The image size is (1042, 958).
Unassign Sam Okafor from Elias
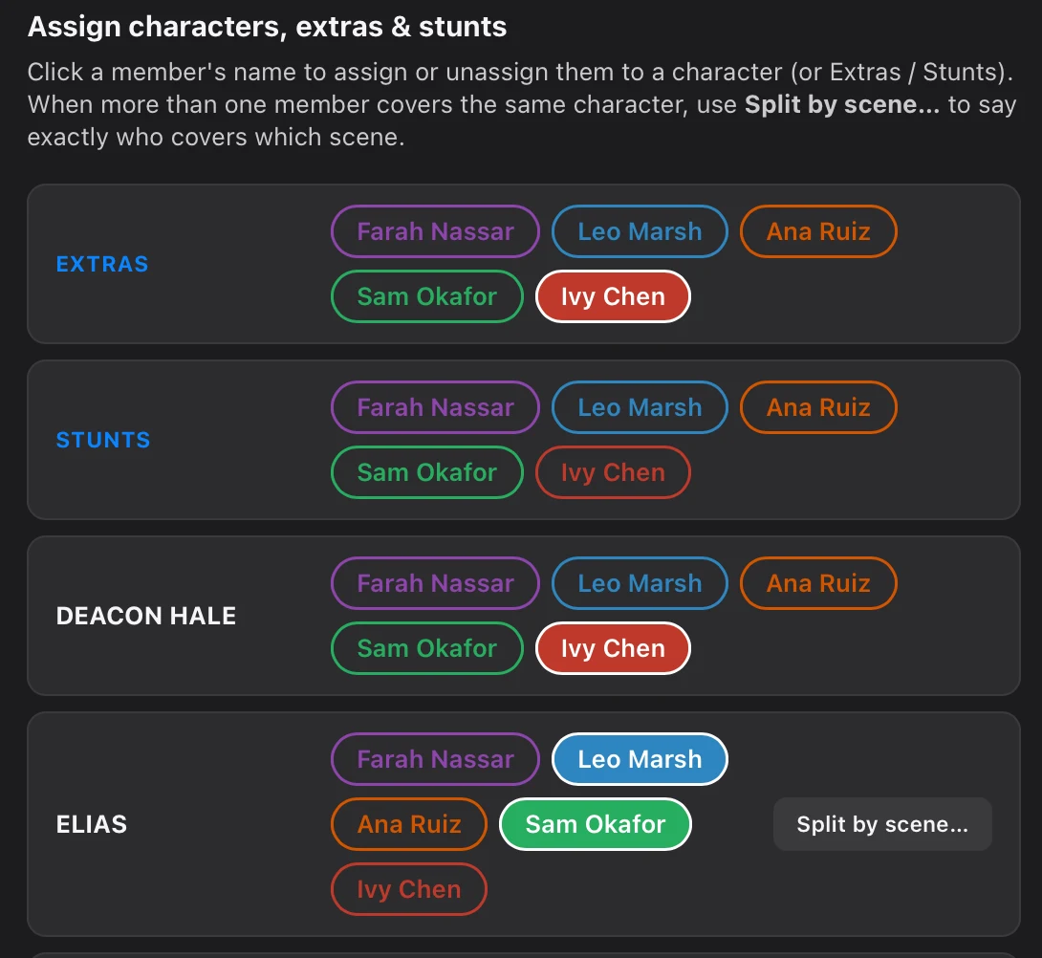596,824
